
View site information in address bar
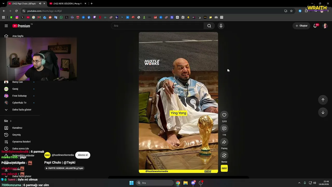24,11
